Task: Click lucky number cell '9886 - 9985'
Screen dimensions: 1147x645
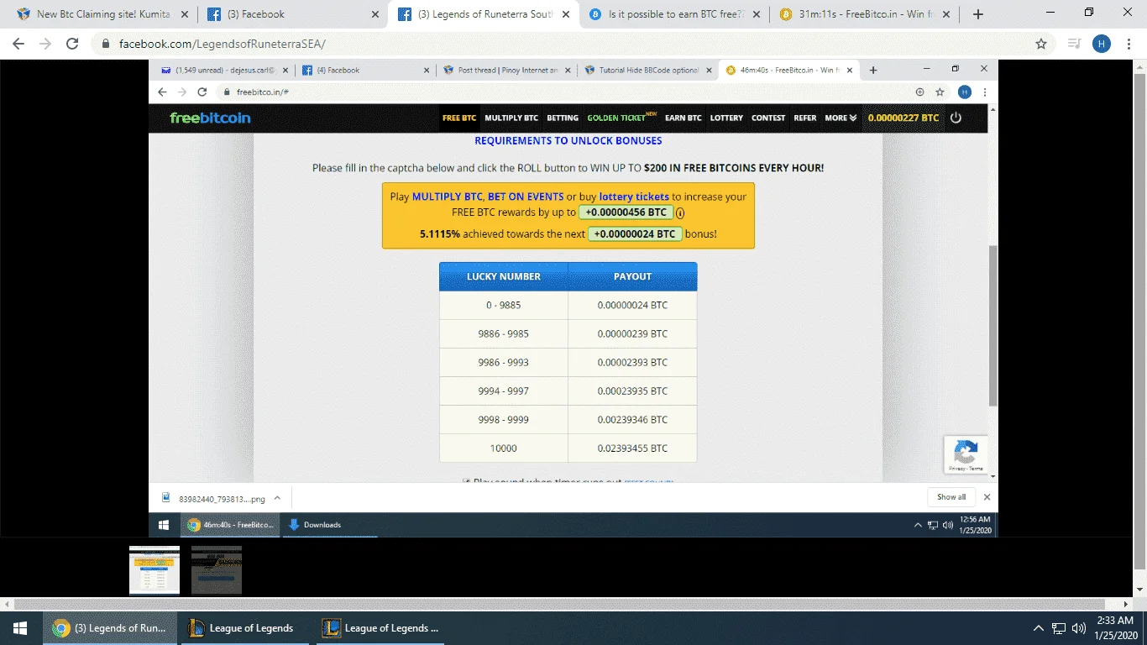Action: (x=504, y=334)
